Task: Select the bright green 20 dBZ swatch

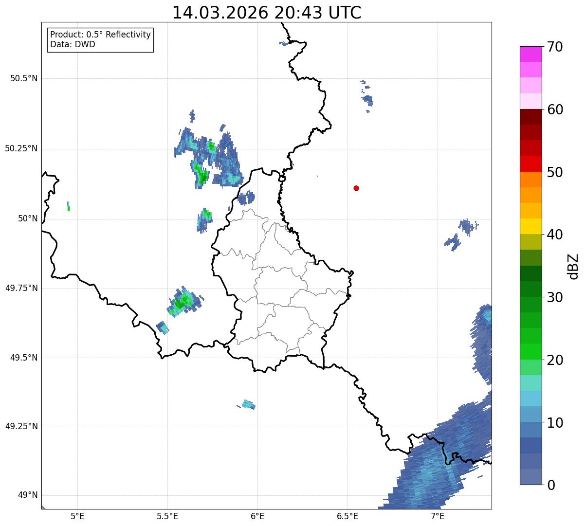Action: tap(530, 351)
